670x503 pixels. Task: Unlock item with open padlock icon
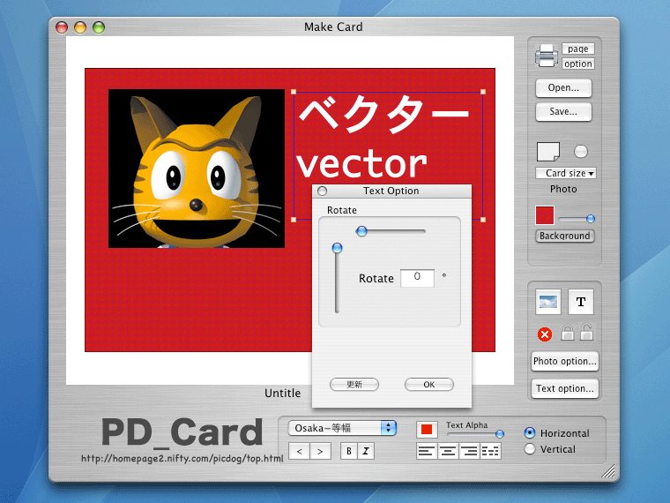586,332
